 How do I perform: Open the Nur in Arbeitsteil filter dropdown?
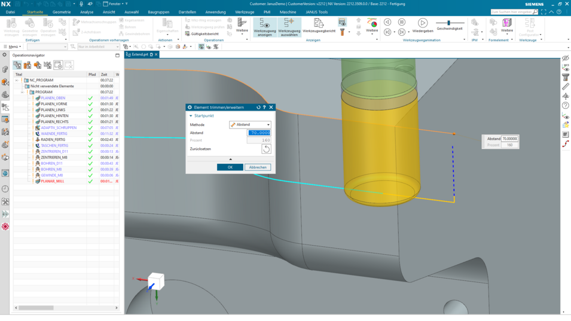coord(98,47)
